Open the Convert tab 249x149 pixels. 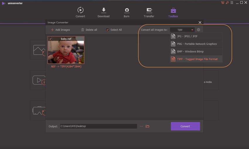pos(80,12)
